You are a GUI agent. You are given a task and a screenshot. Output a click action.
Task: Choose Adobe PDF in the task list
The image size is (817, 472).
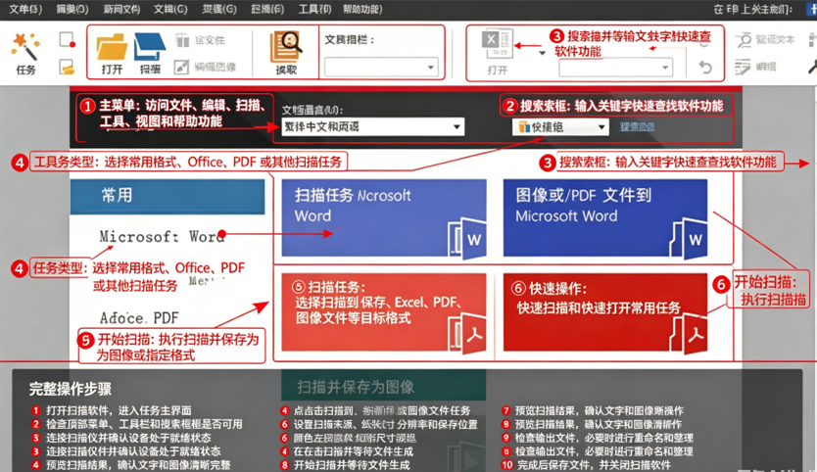click(139, 318)
